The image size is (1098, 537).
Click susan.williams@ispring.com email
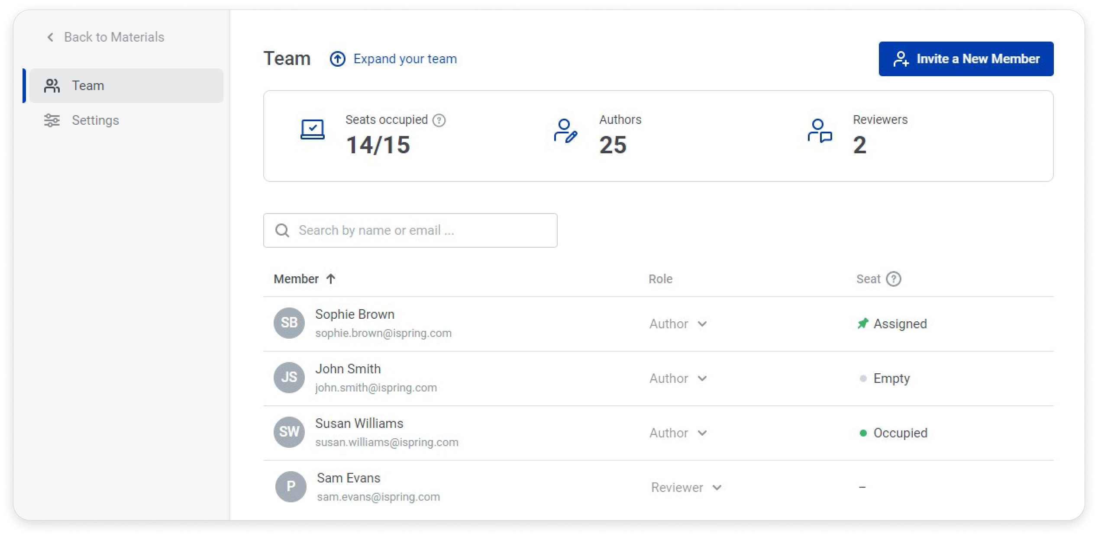point(387,442)
